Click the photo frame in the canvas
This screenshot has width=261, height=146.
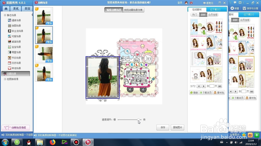103,77
